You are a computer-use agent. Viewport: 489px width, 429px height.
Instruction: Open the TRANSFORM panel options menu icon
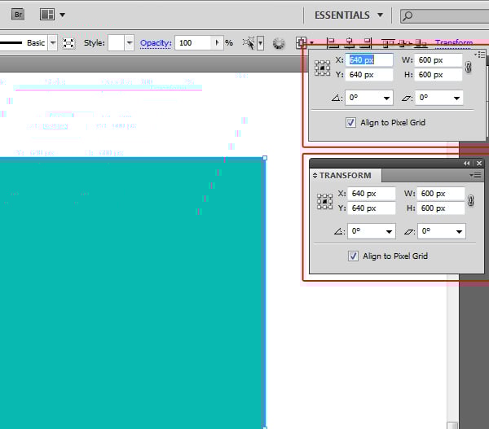coord(476,175)
